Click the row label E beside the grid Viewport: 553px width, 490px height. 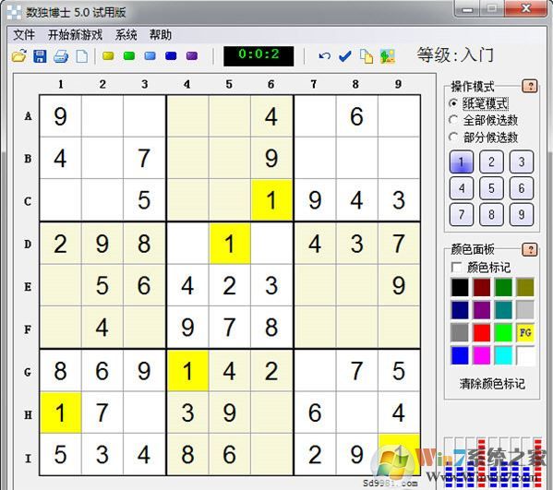coord(28,286)
